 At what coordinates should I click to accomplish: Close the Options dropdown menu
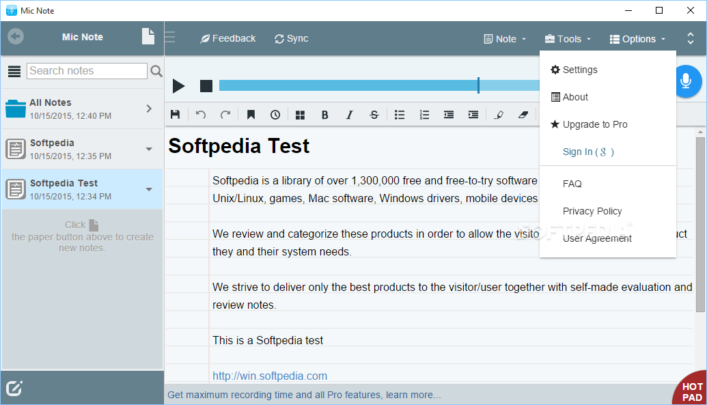click(637, 39)
